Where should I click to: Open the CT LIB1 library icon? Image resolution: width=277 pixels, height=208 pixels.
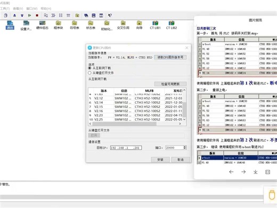(x=155, y=25)
